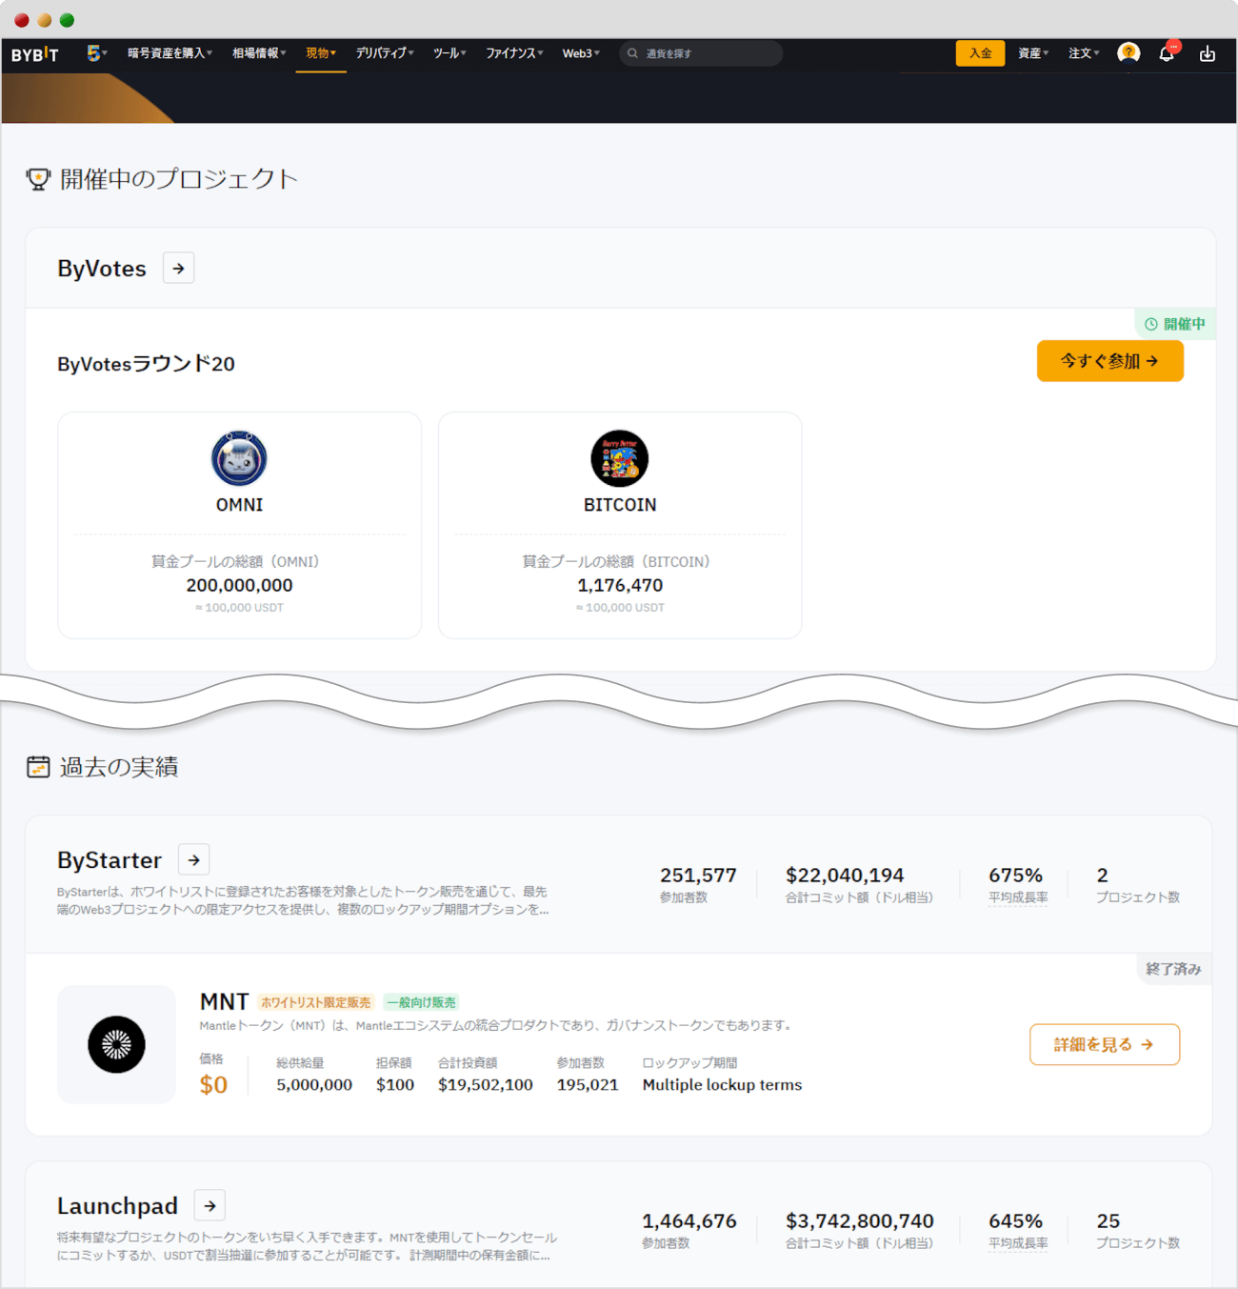Click 今すぐ参加 button

click(1109, 361)
